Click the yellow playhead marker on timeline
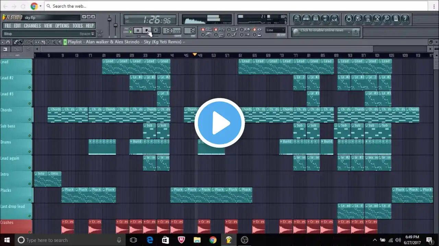 click(x=195, y=54)
